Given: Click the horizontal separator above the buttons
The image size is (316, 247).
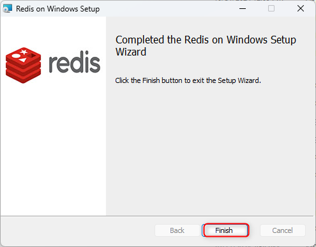Looking at the screenshot, I should pos(157,216).
